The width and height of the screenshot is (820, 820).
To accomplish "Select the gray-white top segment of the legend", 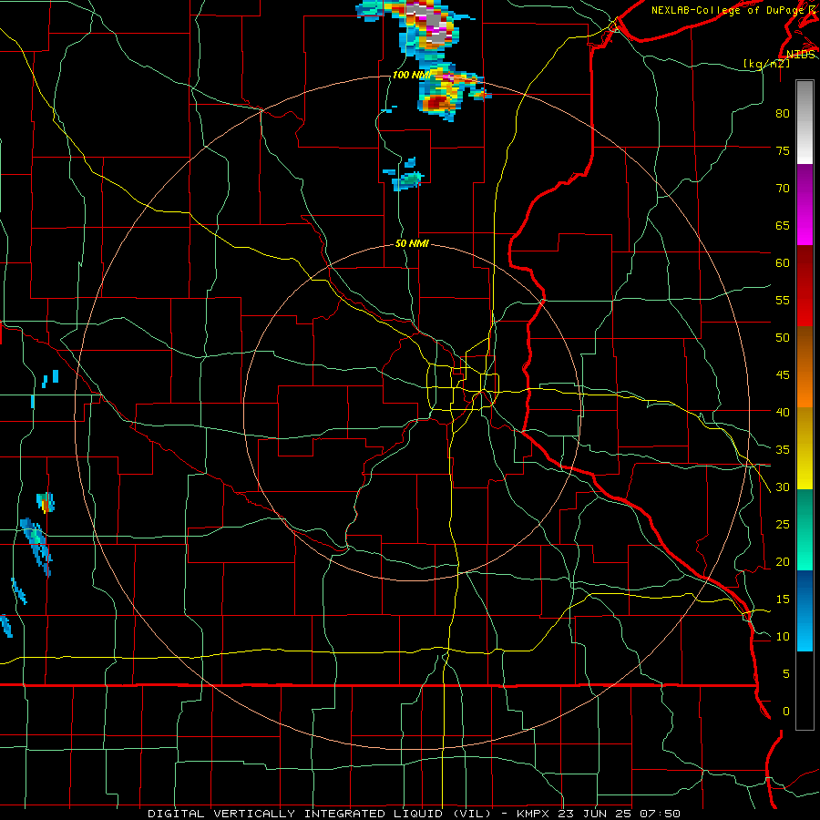I will [x=805, y=122].
